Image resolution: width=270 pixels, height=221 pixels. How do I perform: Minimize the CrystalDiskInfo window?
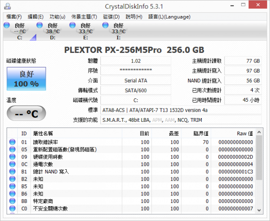[x=232, y=5]
